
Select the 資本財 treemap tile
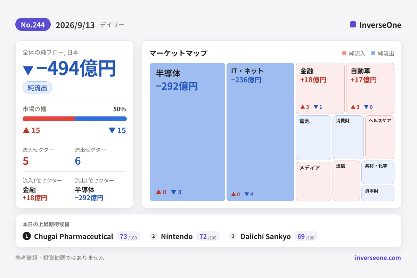pos(378,193)
